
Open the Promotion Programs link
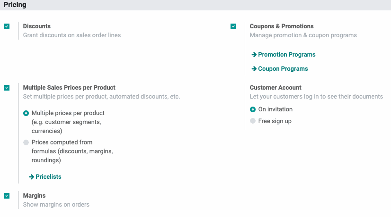tap(286, 54)
